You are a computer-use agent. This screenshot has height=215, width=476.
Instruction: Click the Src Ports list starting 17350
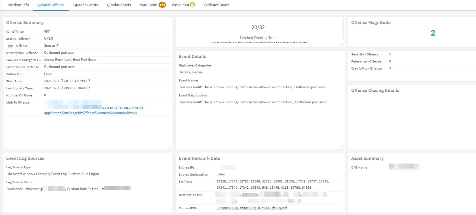click(x=273, y=184)
